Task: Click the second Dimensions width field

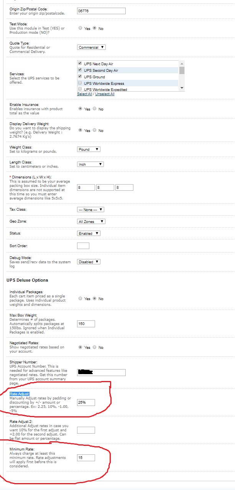Action: (105, 187)
